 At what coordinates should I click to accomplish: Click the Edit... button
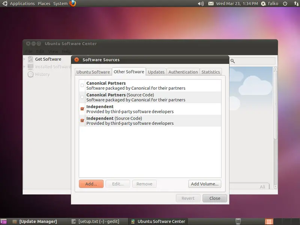(118, 184)
